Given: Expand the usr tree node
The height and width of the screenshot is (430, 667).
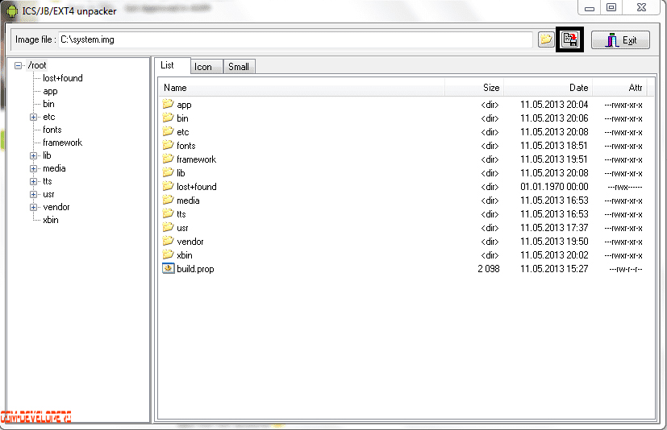Looking at the screenshot, I should [x=33, y=195].
